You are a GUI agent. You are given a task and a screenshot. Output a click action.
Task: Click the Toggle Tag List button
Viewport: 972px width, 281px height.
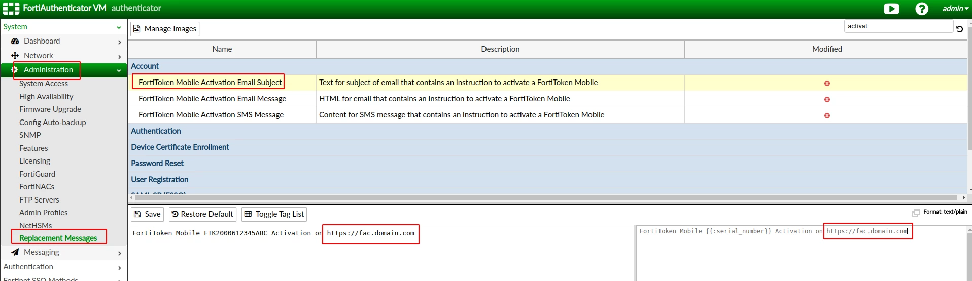[x=274, y=214]
